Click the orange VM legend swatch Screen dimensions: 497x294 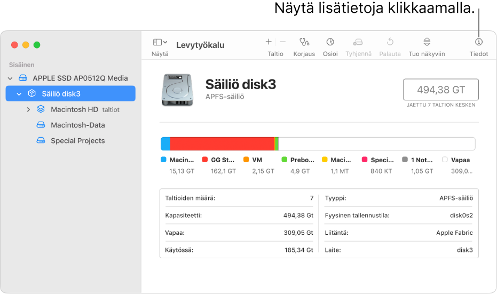click(x=246, y=160)
